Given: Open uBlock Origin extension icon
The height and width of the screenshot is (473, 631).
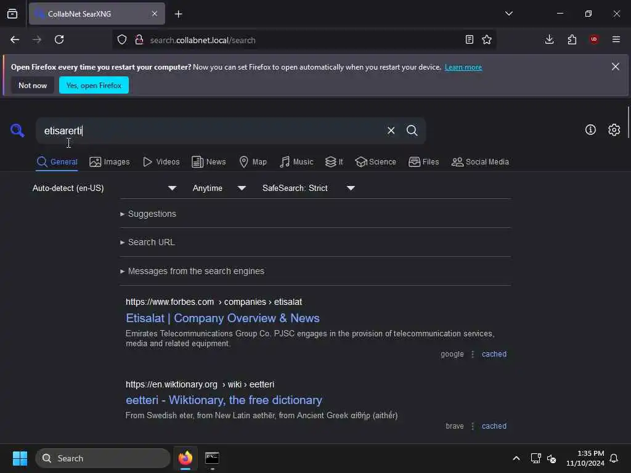Looking at the screenshot, I should (594, 39).
